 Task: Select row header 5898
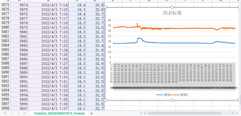[5, 108]
